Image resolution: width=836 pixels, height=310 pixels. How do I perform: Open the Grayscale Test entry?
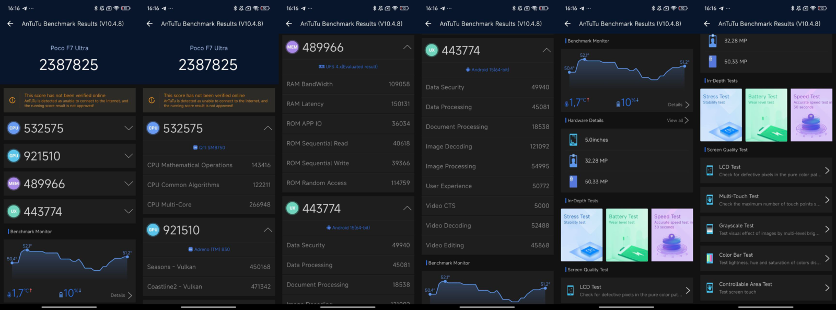pyautogui.click(x=766, y=229)
